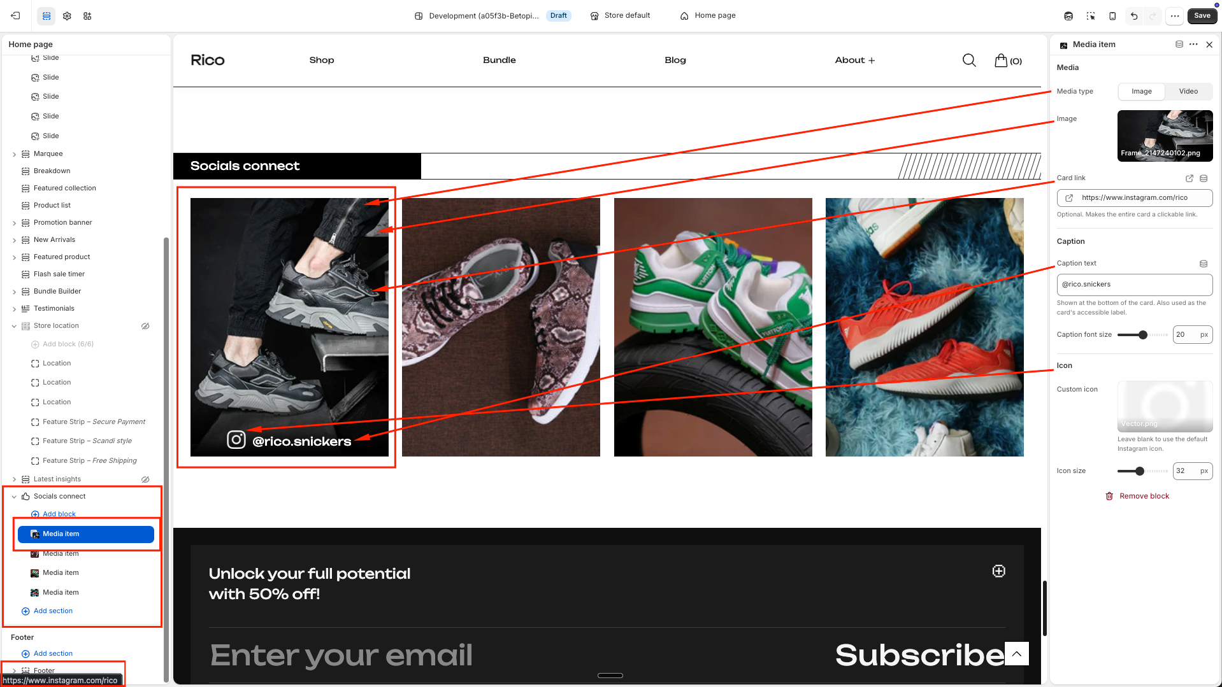Collapse the Socials connect section
Viewport: 1222px width, 687px height.
click(x=14, y=497)
